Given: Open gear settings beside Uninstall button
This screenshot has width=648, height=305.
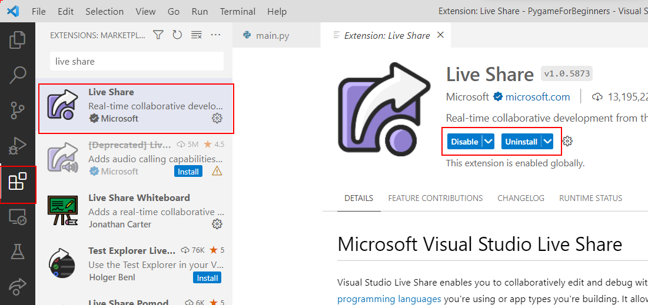Looking at the screenshot, I should pos(568,141).
